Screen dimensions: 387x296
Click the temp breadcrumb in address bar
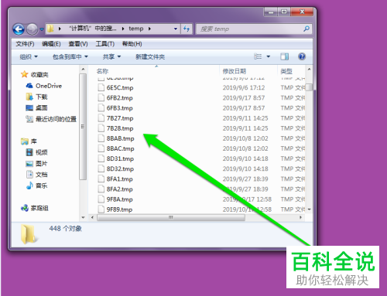(136, 29)
